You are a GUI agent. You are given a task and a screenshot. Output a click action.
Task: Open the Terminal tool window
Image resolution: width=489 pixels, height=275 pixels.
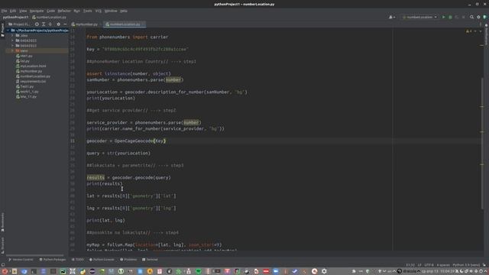tap(150, 260)
